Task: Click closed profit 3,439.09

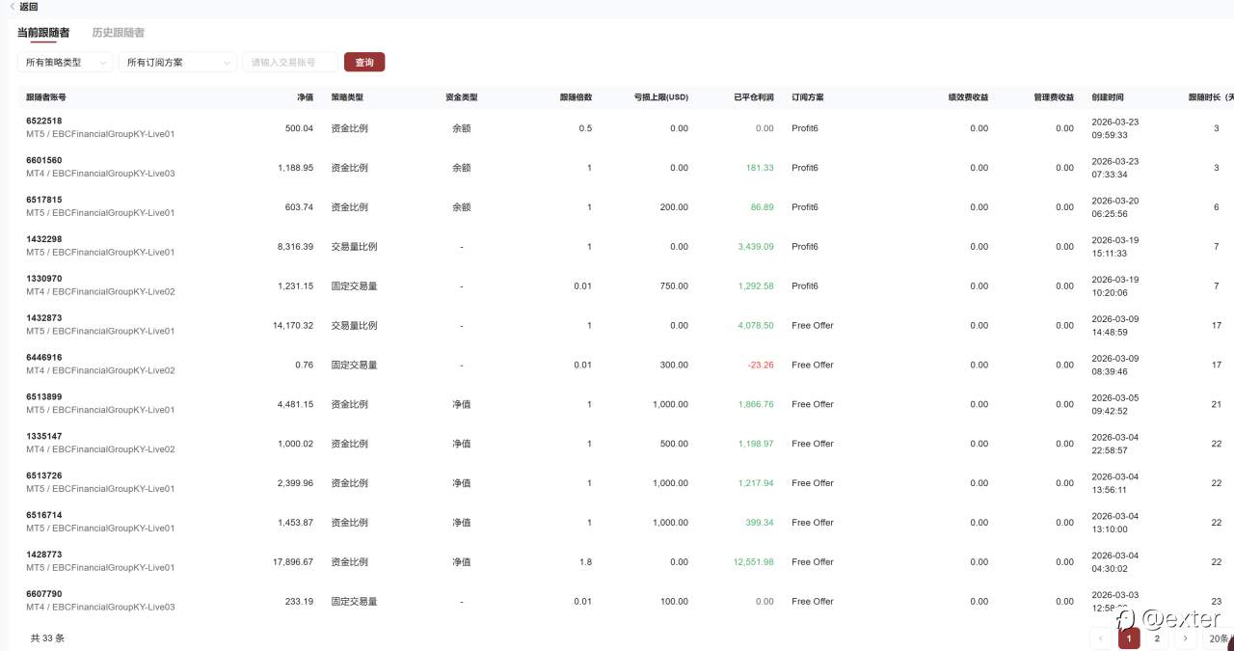Action: pos(756,247)
